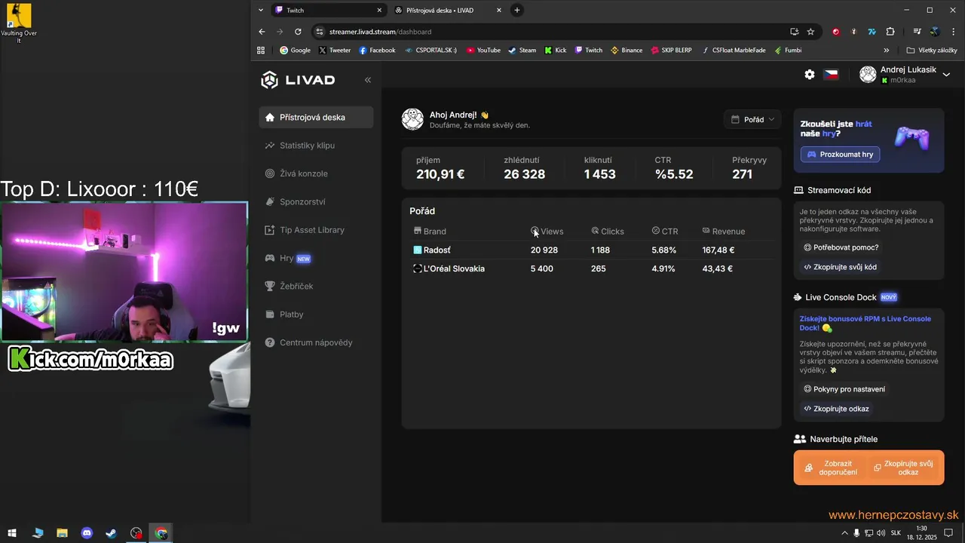965x543 pixels.
Task: Select the Radosť brand row
Action: pos(591,250)
